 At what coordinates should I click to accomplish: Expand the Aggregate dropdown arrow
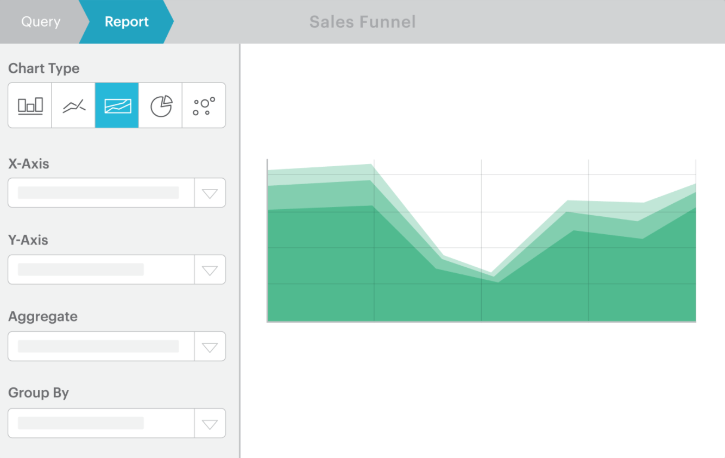pyautogui.click(x=210, y=347)
